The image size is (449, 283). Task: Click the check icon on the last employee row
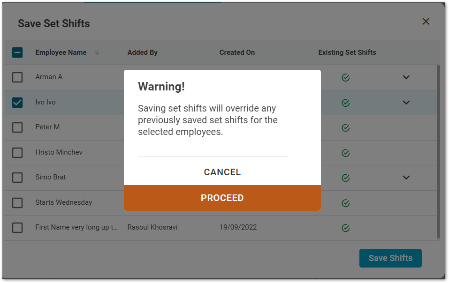point(346,228)
